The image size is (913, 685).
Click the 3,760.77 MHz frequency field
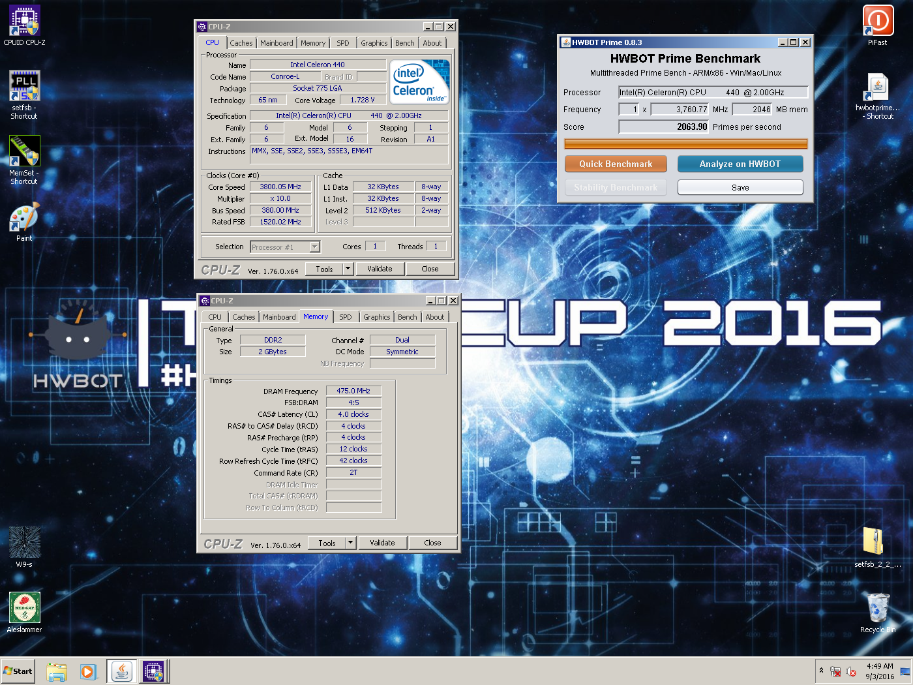[x=680, y=110]
